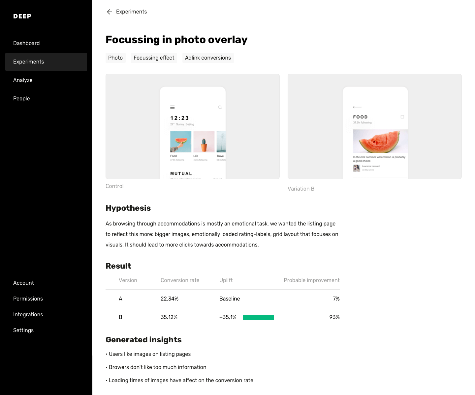
Task: Open Permissions in the sidebar
Action: click(28, 299)
